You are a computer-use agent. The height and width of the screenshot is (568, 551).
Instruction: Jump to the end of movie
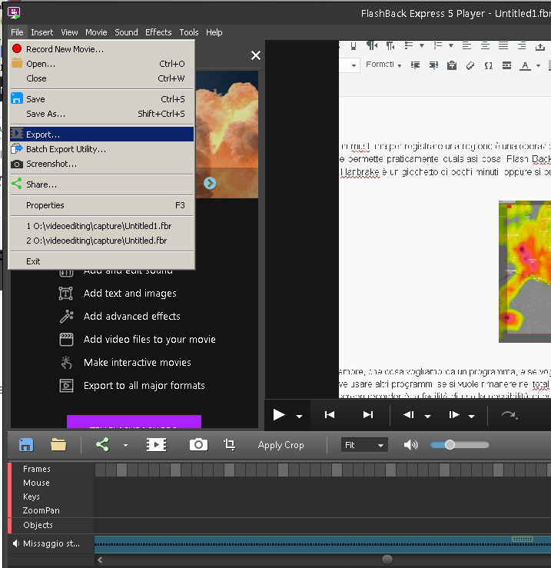tap(367, 415)
